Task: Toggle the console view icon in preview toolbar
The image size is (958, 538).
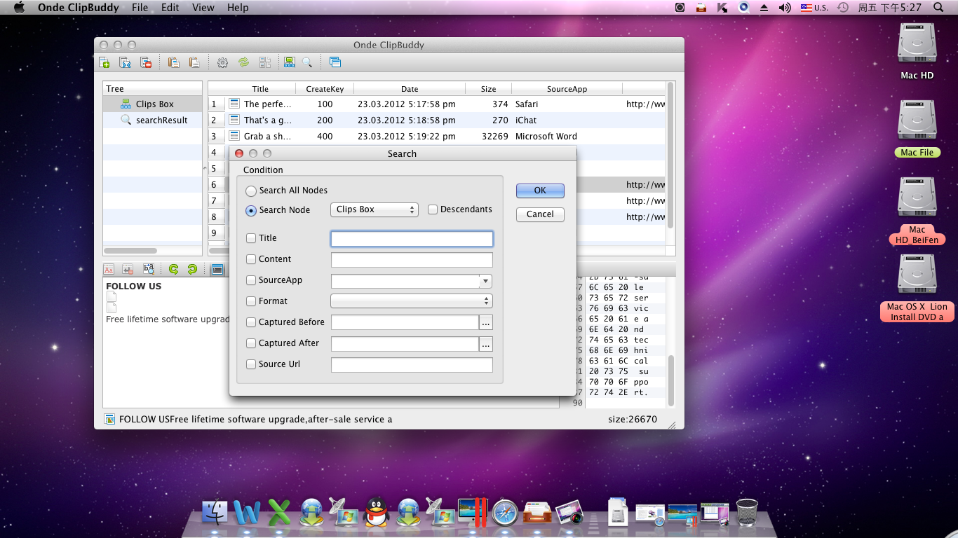Action: click(x=217, y=269)
